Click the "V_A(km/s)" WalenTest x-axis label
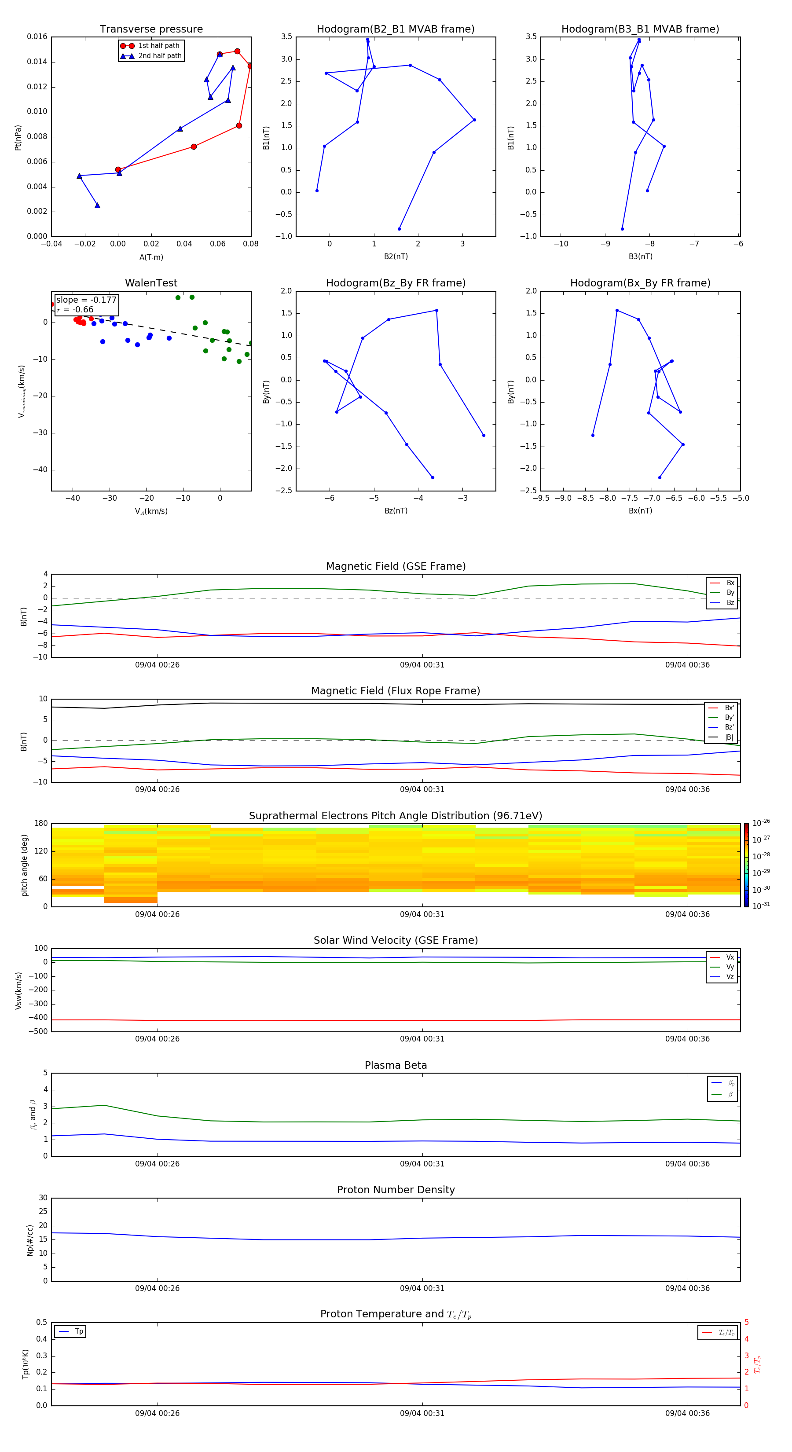Image resolution: width=792 pixels, height=1452 pixels. pyautogui.click(x=151, y=511)
